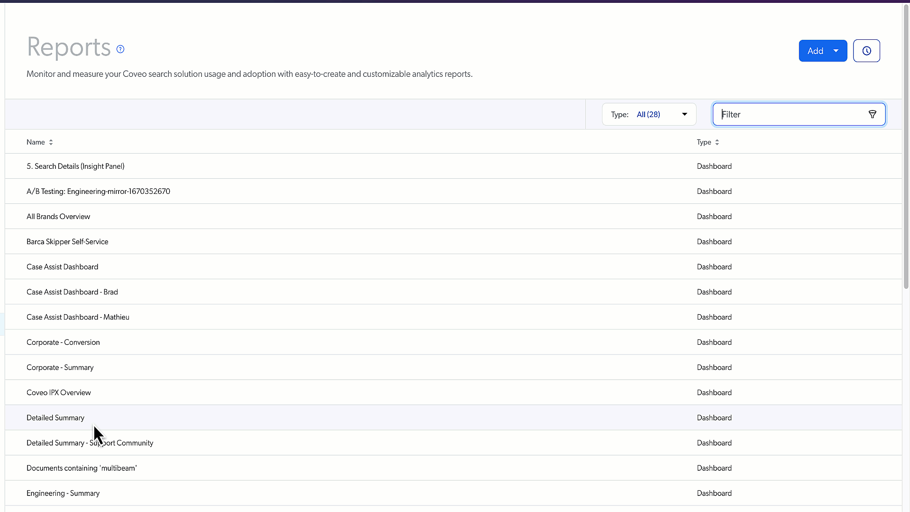Open 'A/B Testing: Engineering-mirror-1670352670' report
The width and height of the screenshot is (910, 512).
point(98,192)
